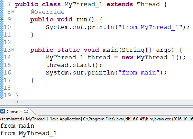
Task: Click the new keyword on line 14
Action: pyautogui.click(x=127, y=58)
